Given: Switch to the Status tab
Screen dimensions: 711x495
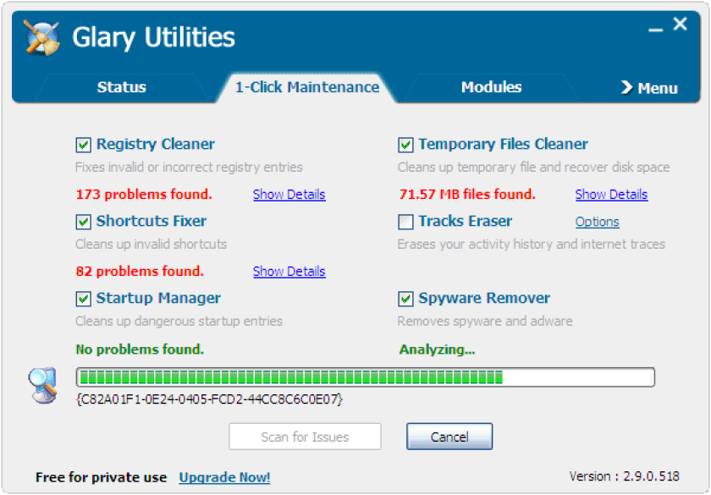Looking at the screenshot, I should coord(122,87).
